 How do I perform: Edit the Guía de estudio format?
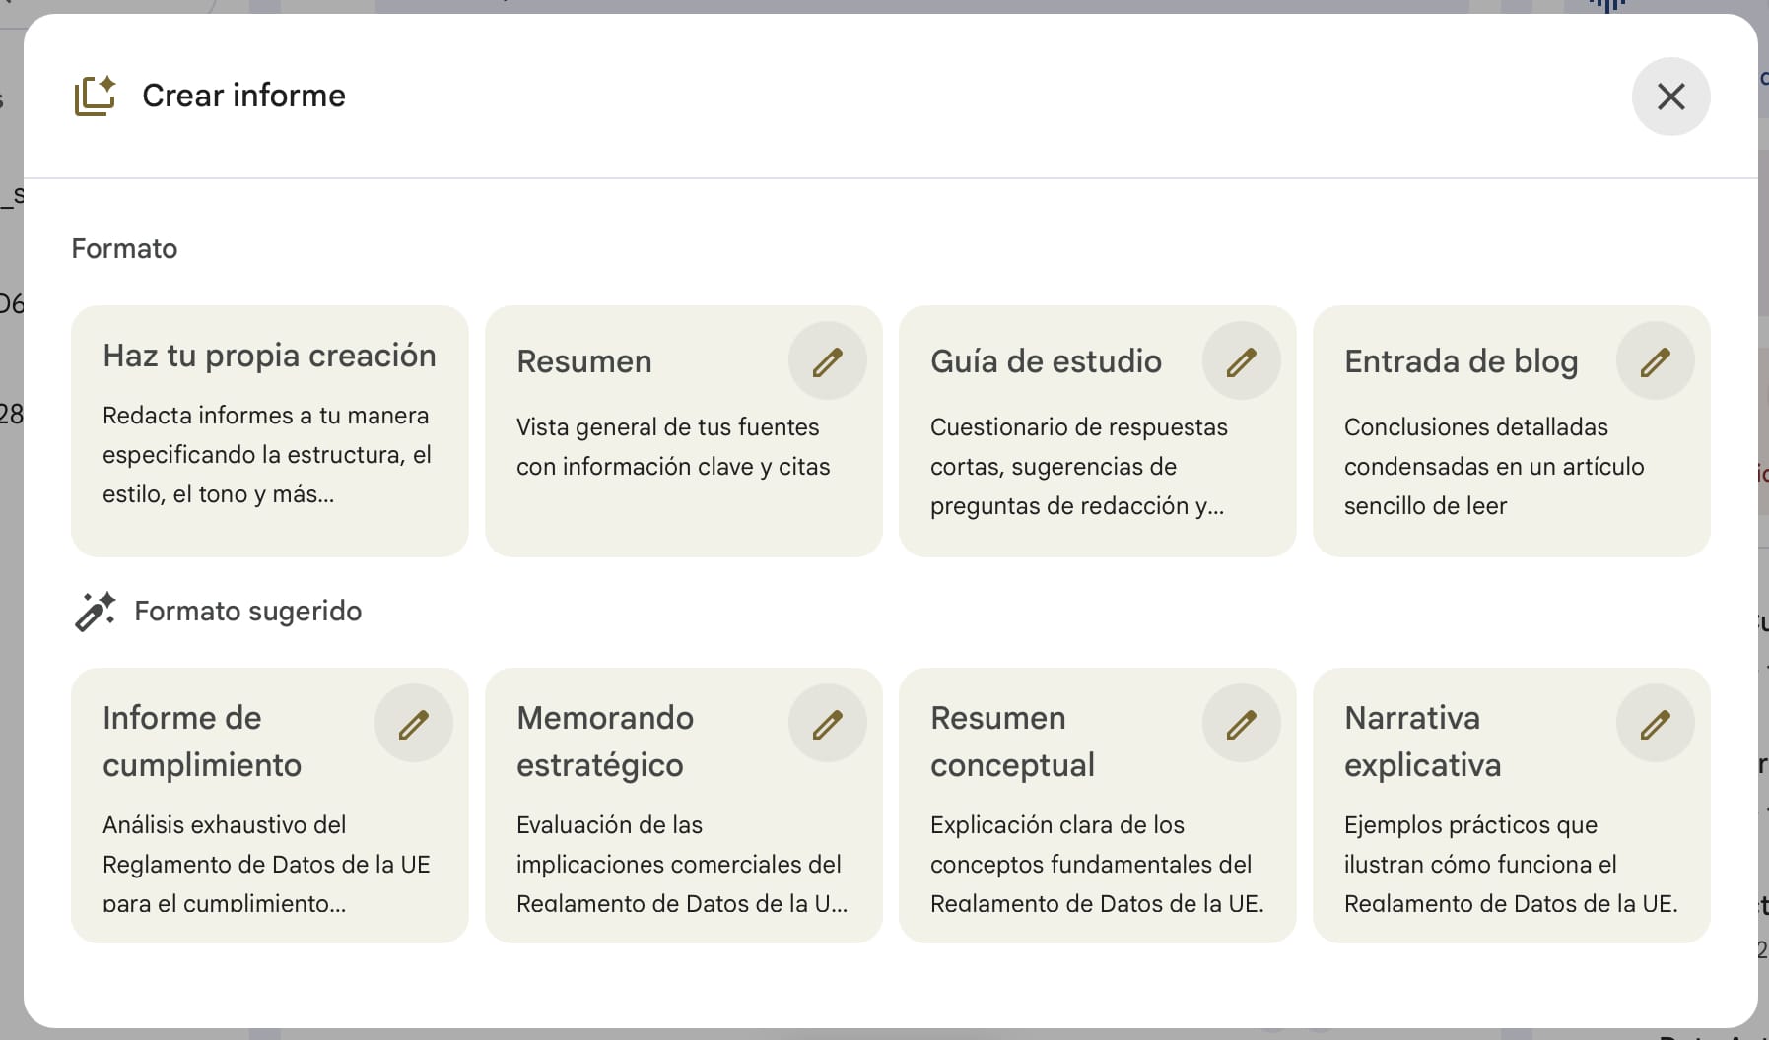(x=1241, y=361)
